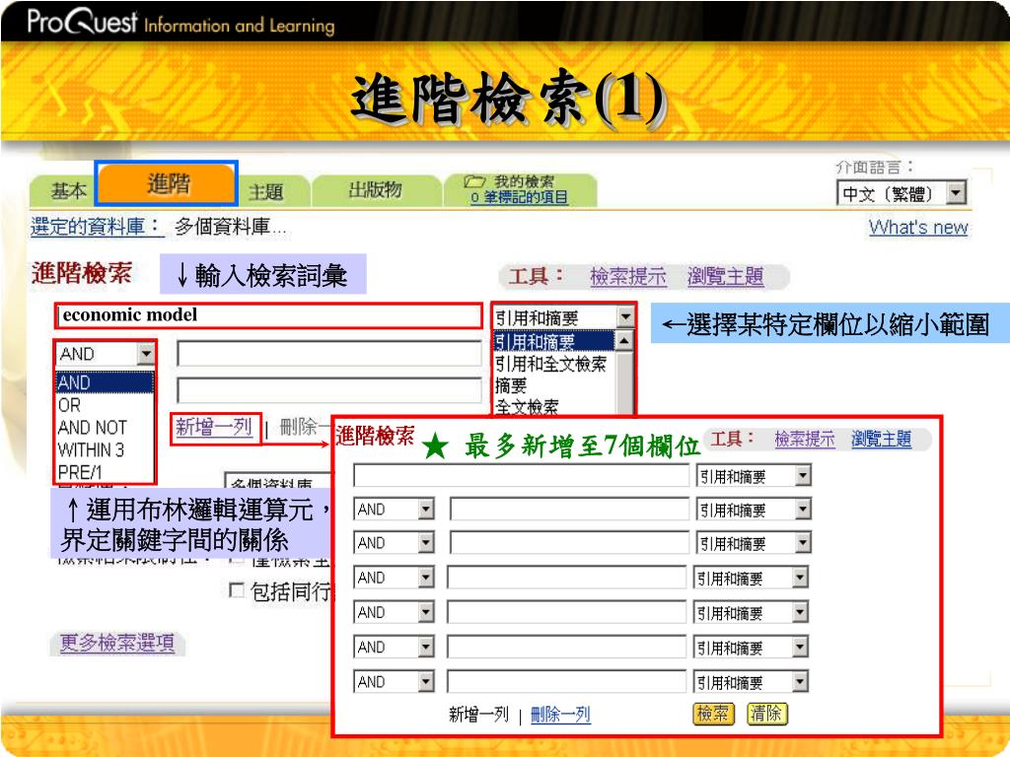The width and height of the screenshot is (1010, 757).
Task: Open the 出版物 tab
Action: [x=376, y=190]
